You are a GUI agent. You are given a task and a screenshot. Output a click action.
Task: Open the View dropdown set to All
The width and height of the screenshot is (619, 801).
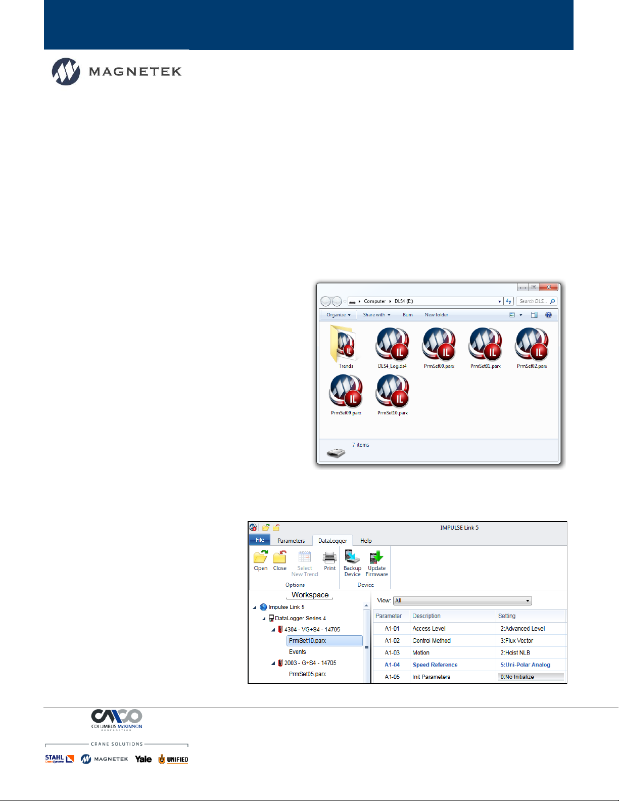pos(462,601)
